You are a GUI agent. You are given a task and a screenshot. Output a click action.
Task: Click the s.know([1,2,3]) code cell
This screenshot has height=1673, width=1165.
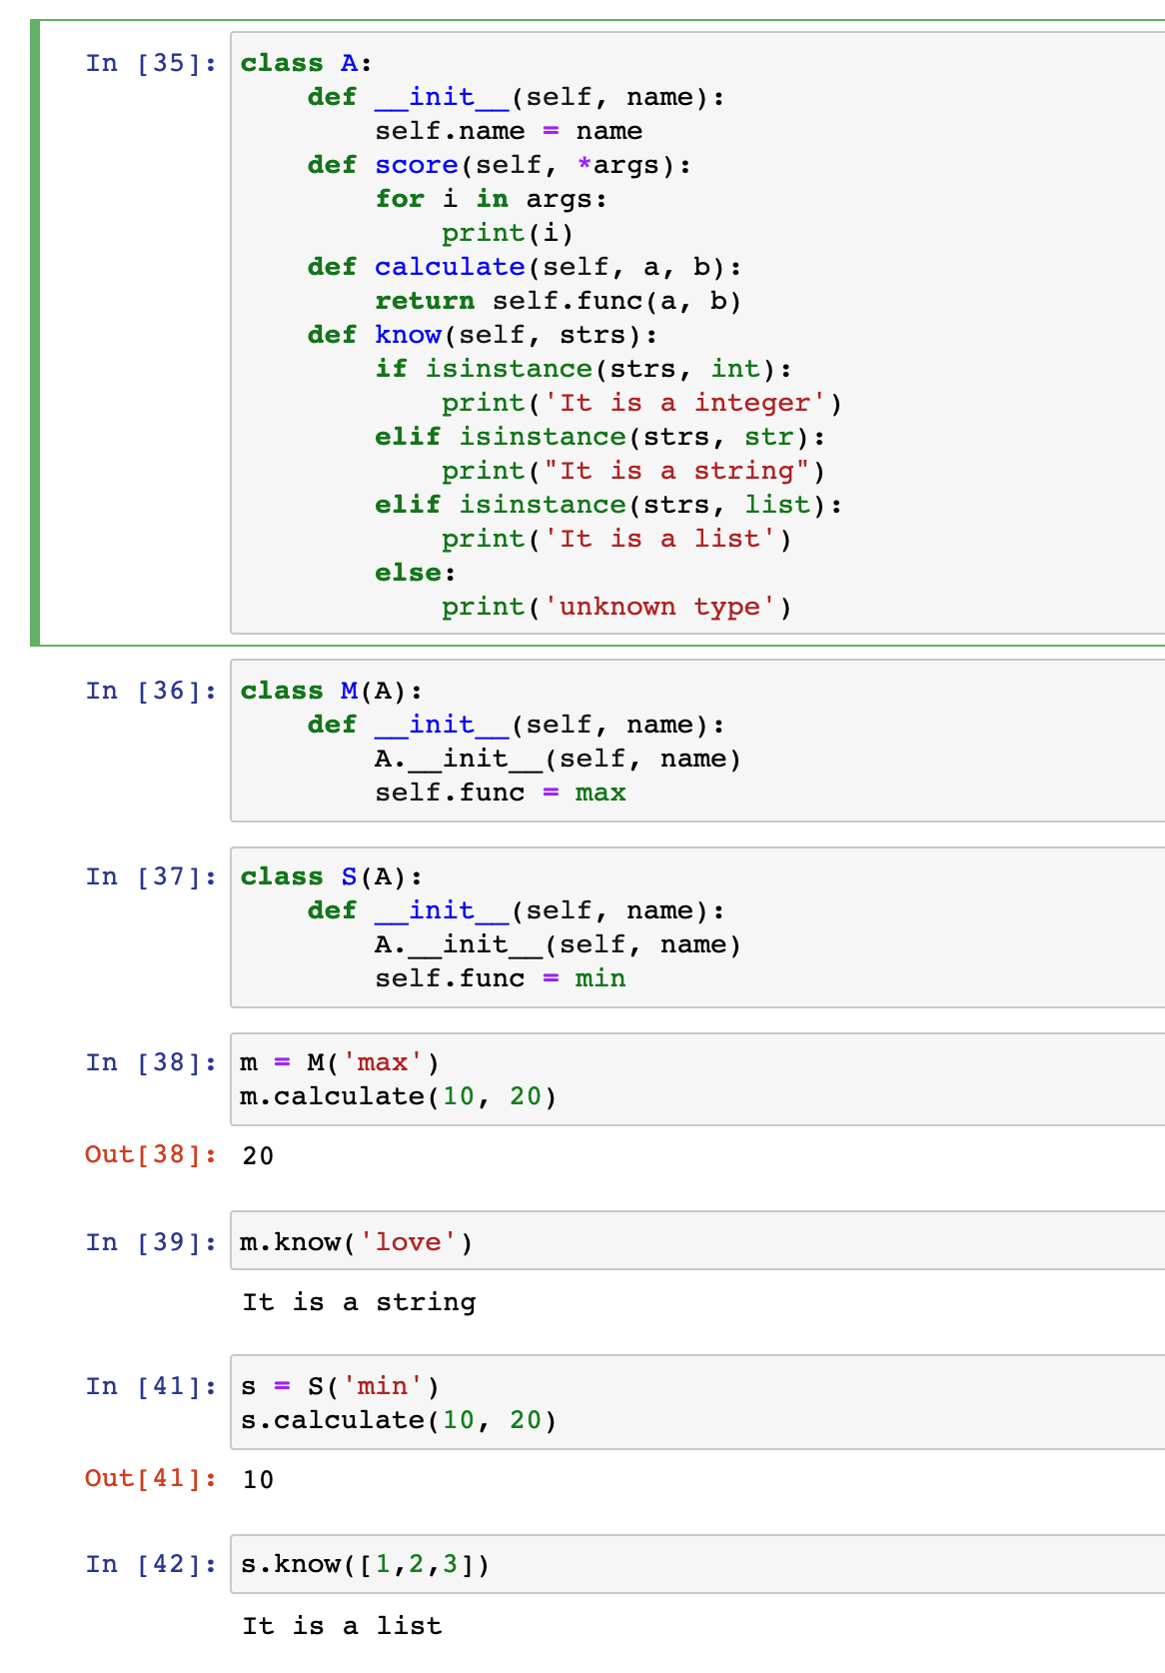pyautogui.click(x=697, y=1564)
